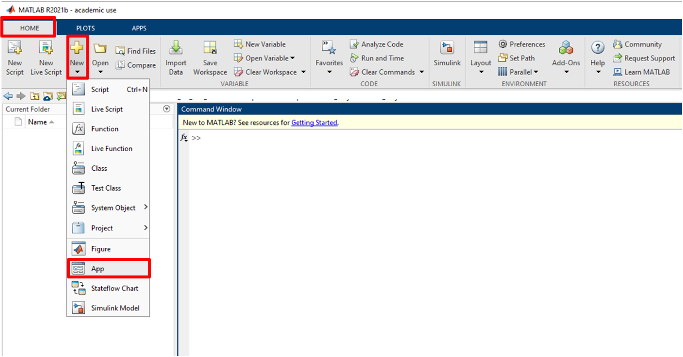Choose Live Script in the New menu
The height and width of the screenshot is (357, 683).
point(107,109)
